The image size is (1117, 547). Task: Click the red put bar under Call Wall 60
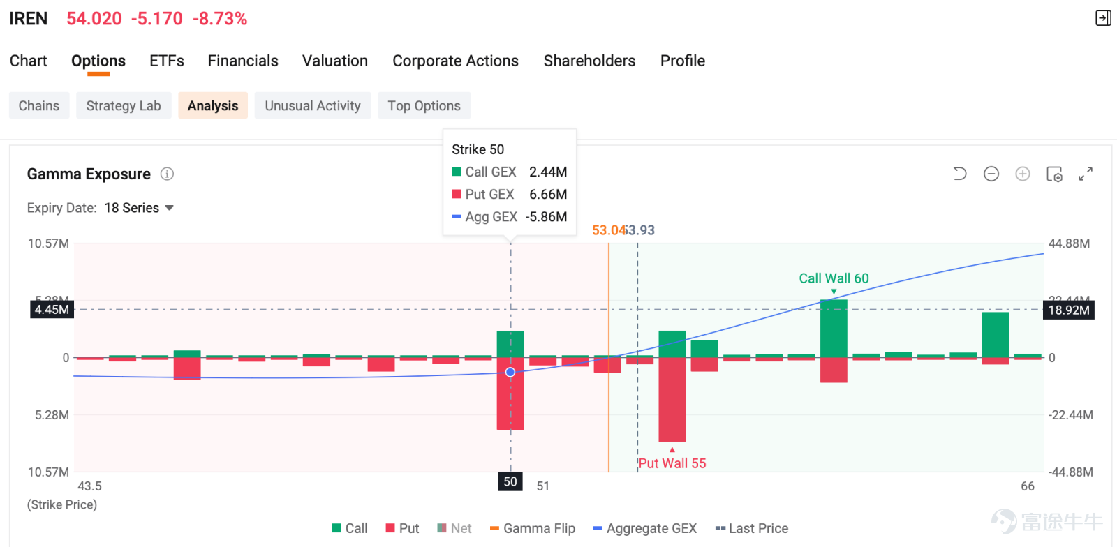click(x=834, y=370)
